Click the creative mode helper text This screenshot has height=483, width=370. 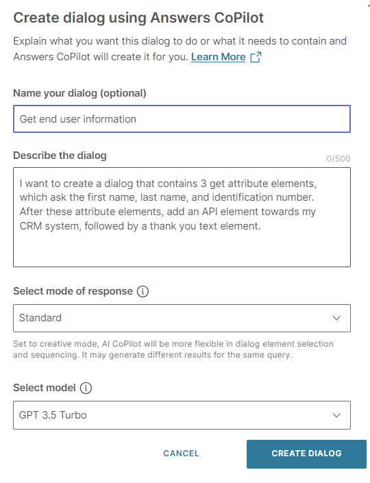[x=173, y=349]
